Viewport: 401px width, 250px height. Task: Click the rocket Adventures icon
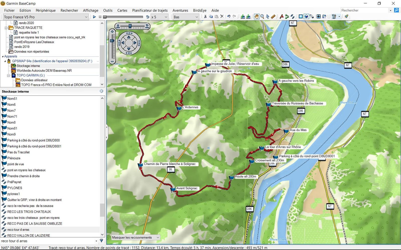click(x=346, y=17)
